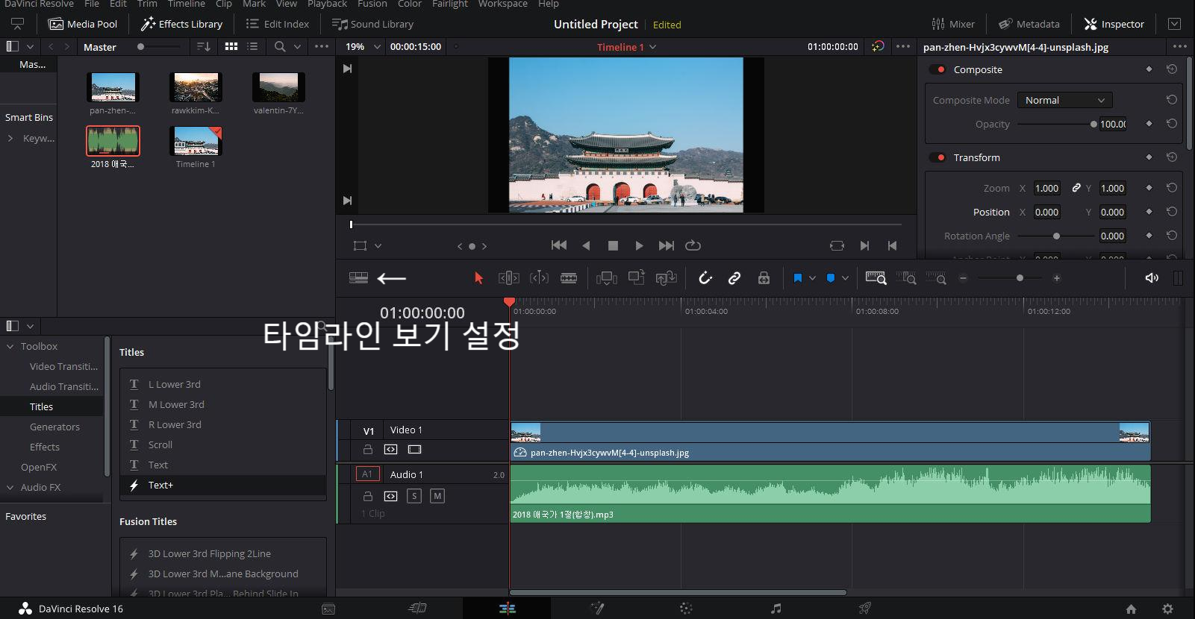Select the Timeline 1 thumbnail
Image resolution: width=1195 pixels, height=619 pixels.
tap(196, 140)
